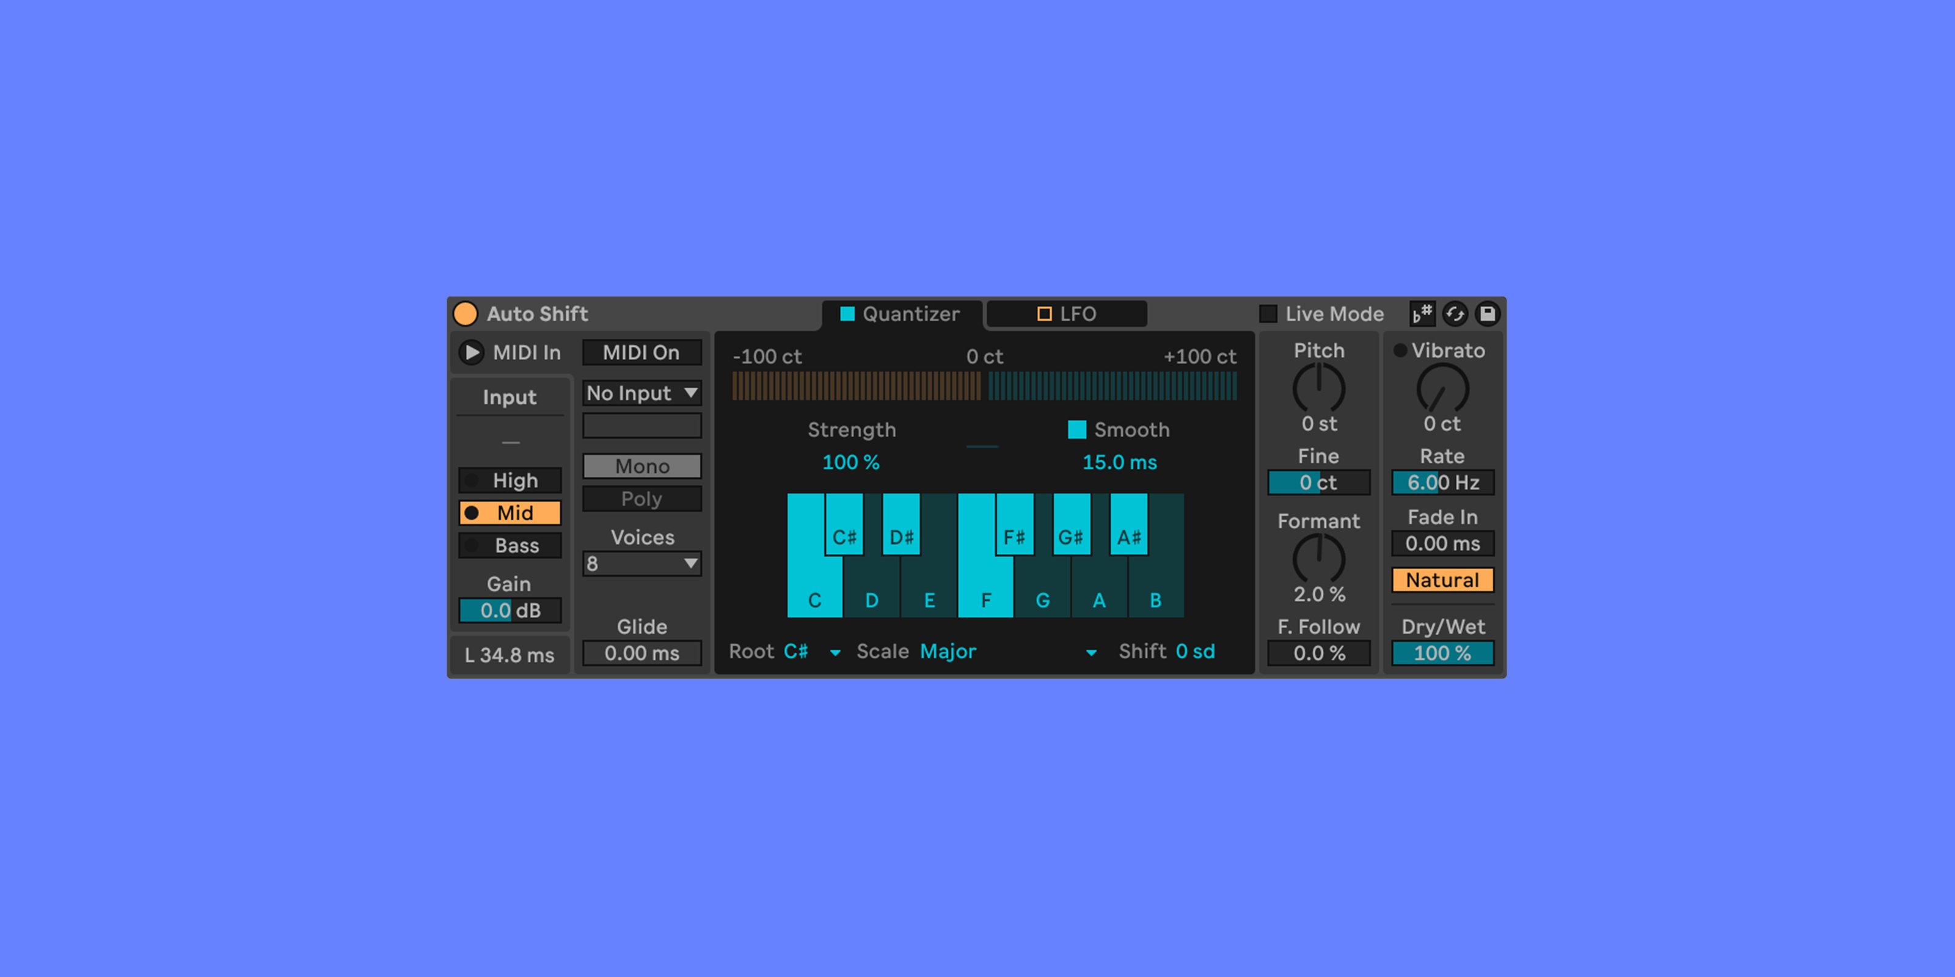Viewport: 1955px width, 977px height.
Task: Toggle the C# key on the keyboard
Action: pos(844,525)
